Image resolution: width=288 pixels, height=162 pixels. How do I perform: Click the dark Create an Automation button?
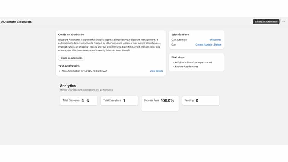coord(266,22)
